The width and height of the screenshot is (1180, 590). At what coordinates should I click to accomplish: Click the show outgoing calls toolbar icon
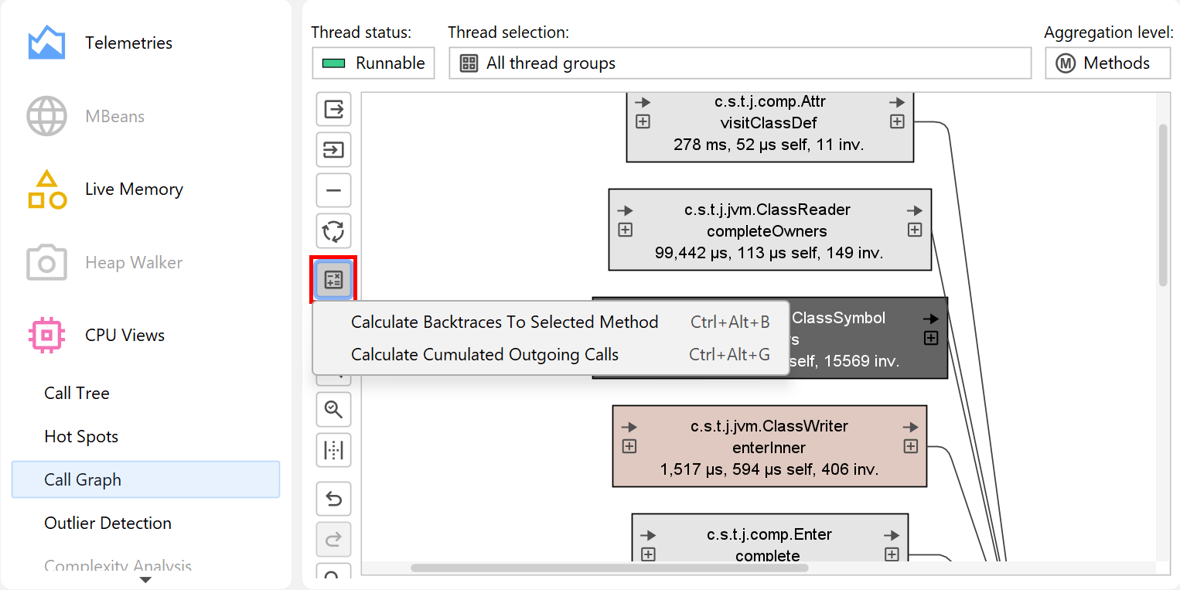(333, 109)
